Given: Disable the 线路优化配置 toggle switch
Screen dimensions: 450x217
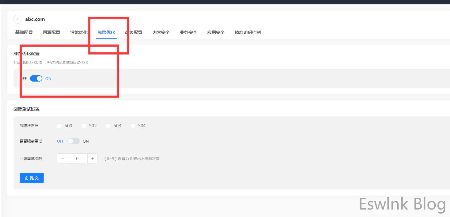Looking at the screenshot, I should [36, 79].
